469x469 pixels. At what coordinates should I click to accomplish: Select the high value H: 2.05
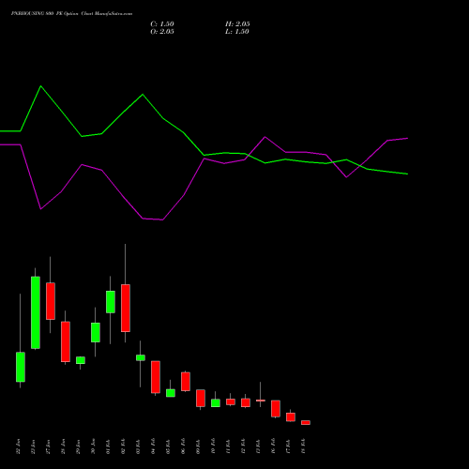[x=237, y=24]
